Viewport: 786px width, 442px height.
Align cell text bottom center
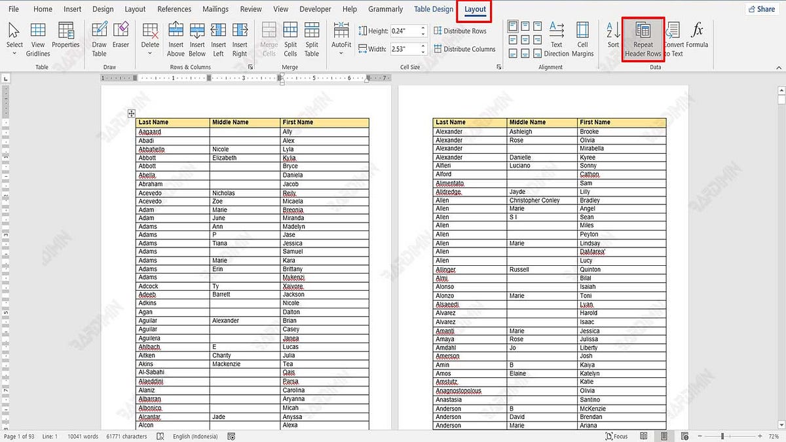pyautogui.click(x=525, y=54)
